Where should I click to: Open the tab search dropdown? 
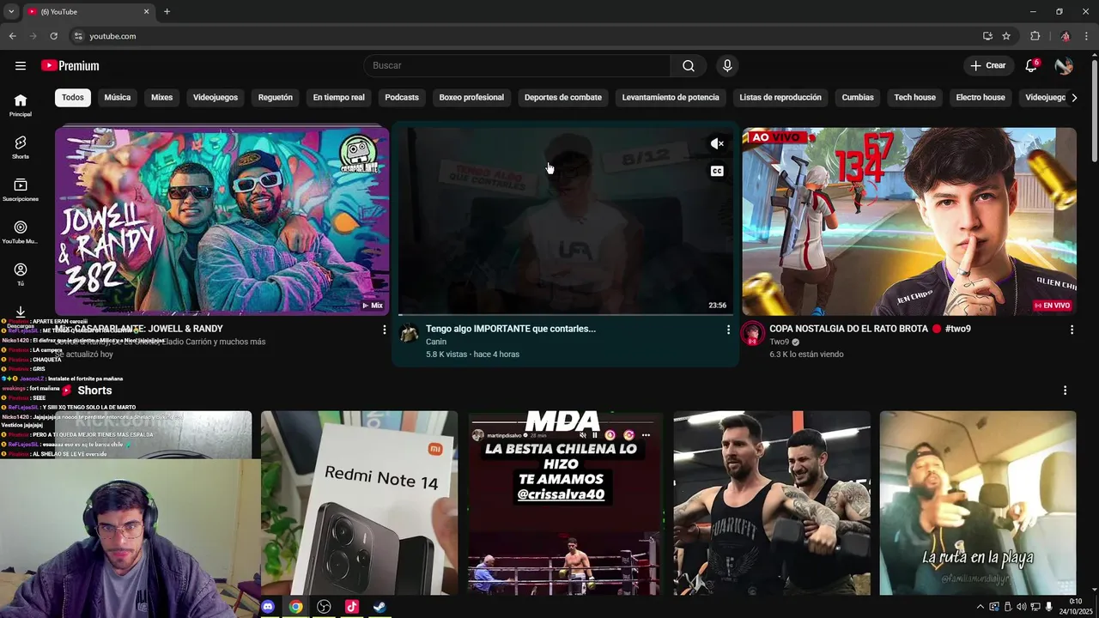tap(11, 12)
